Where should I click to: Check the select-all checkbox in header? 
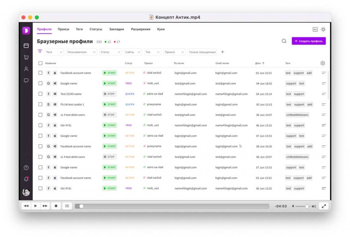[41, 63]
